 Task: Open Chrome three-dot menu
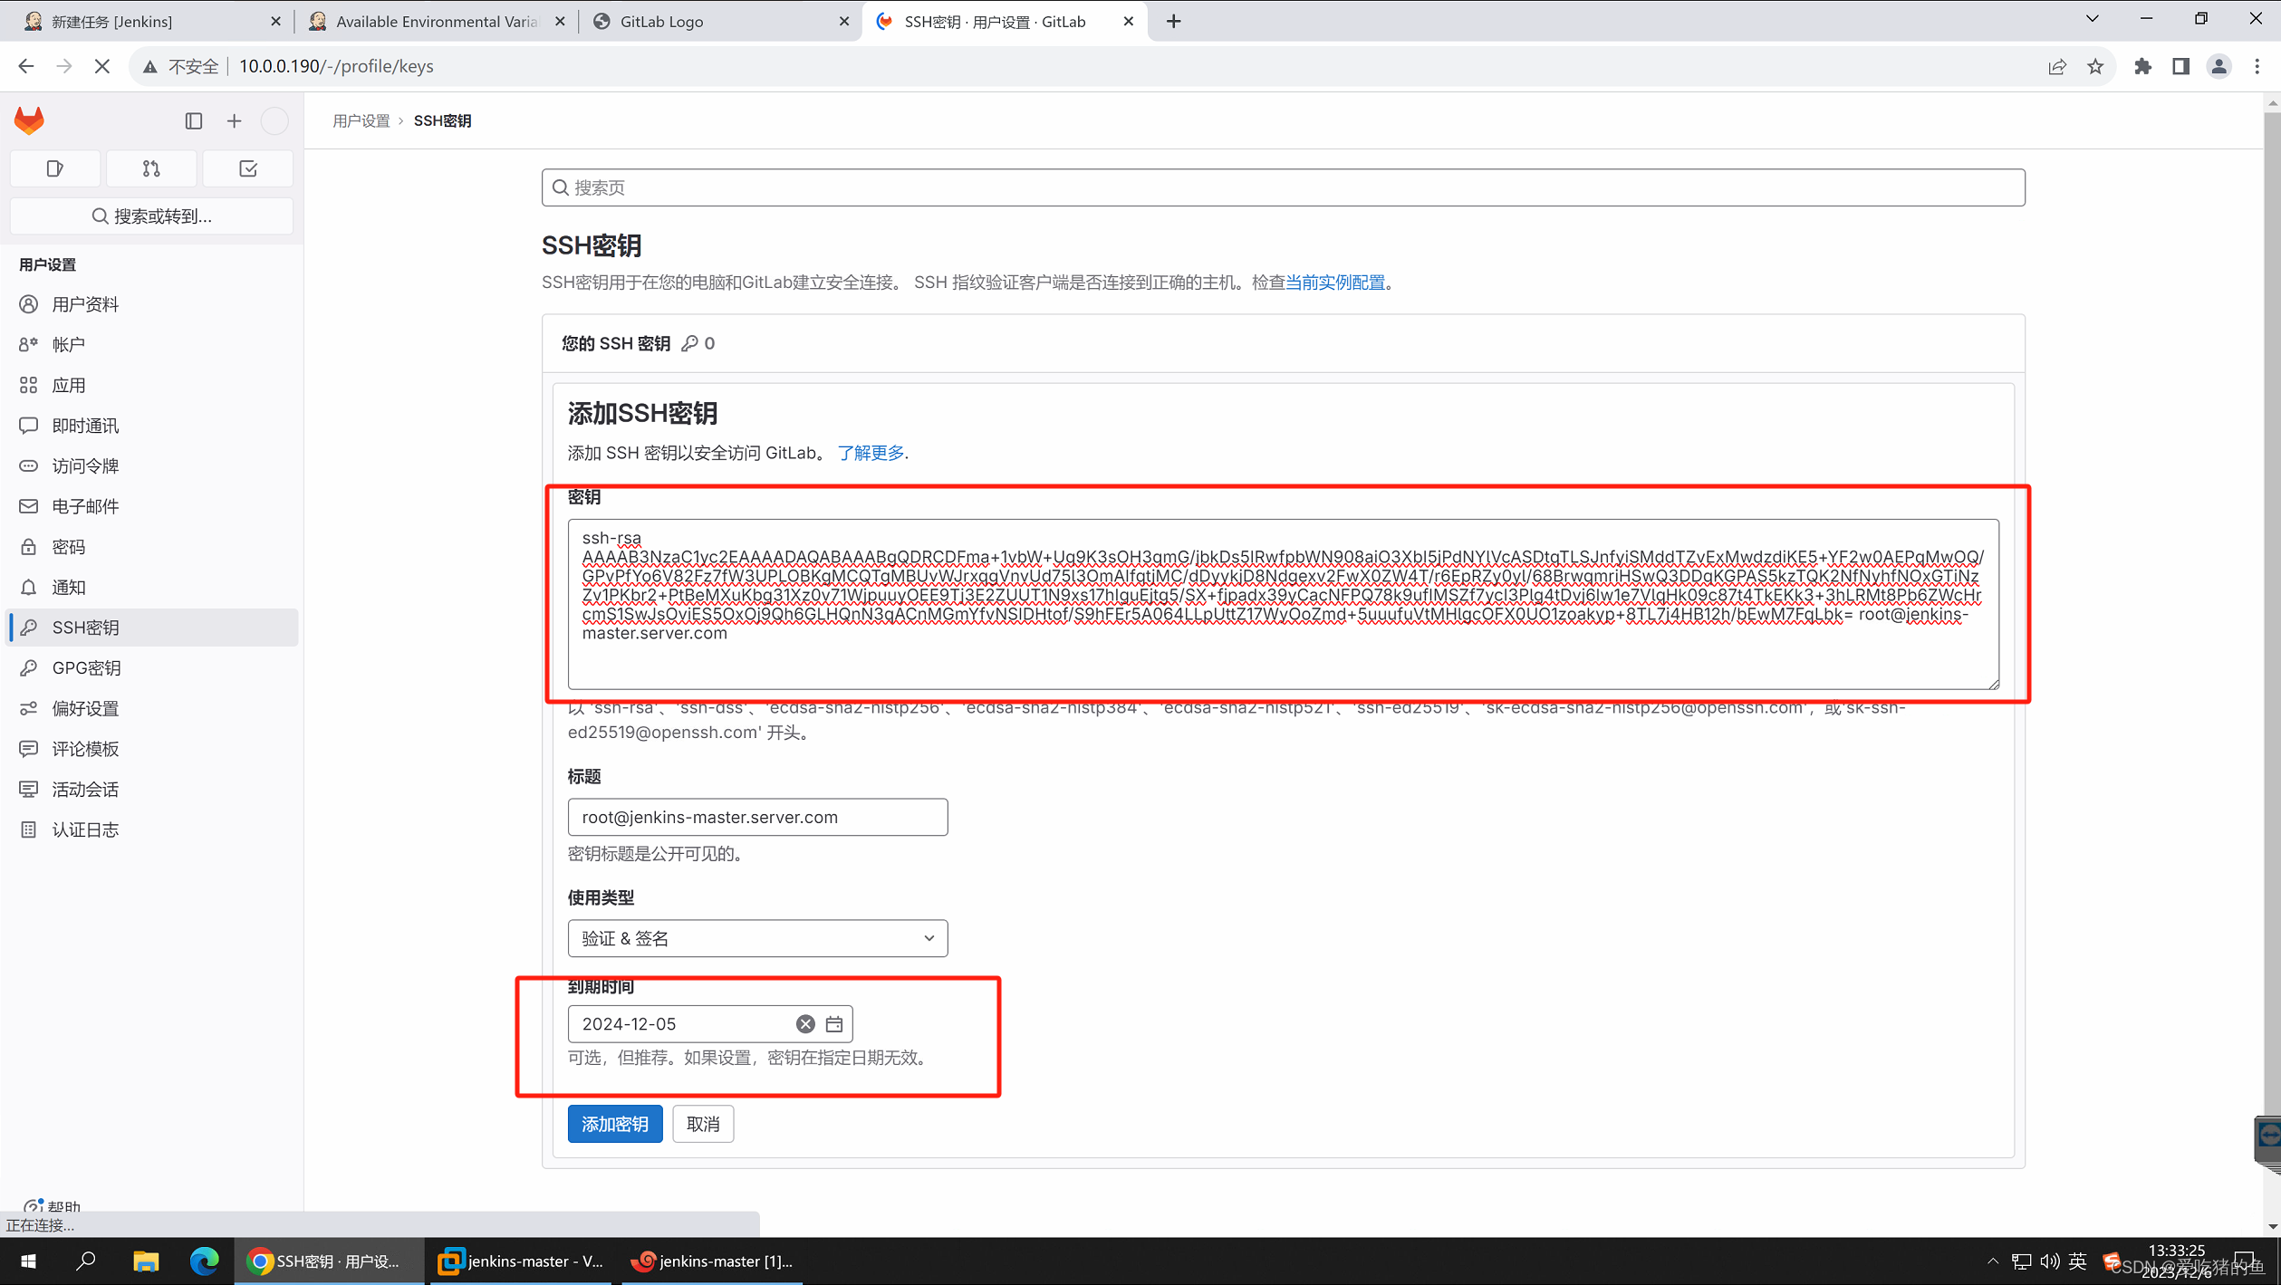(2257, 66)
